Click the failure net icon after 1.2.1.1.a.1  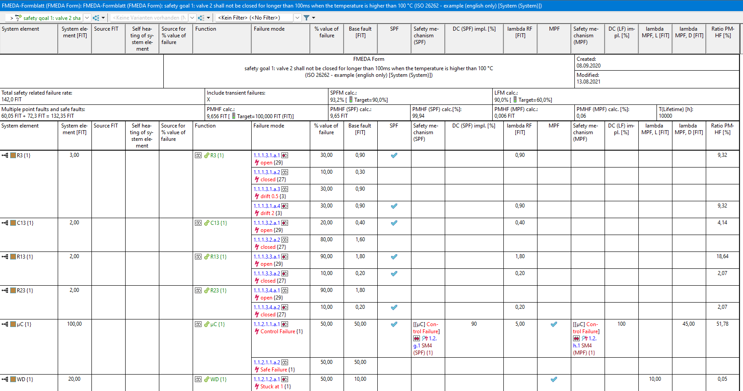pyautogui.click(x=285, y=324)
